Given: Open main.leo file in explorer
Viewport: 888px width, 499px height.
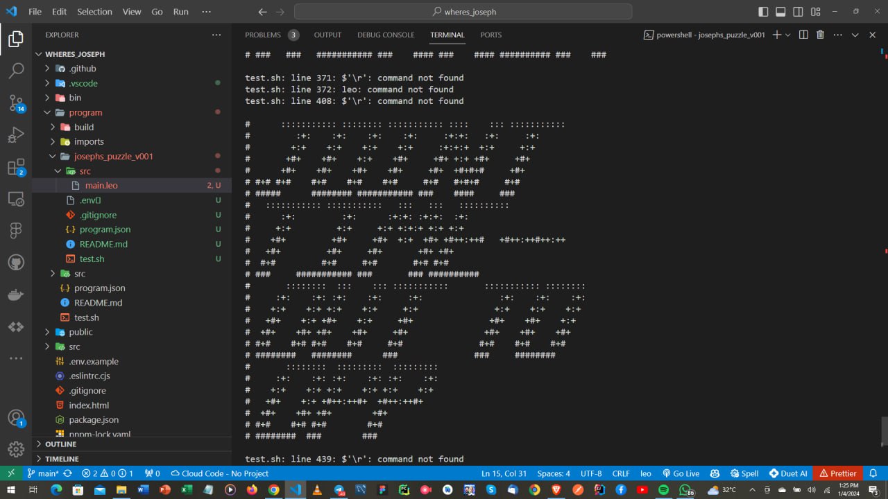Looking at the screenshot, I should [x=101, y=185].
